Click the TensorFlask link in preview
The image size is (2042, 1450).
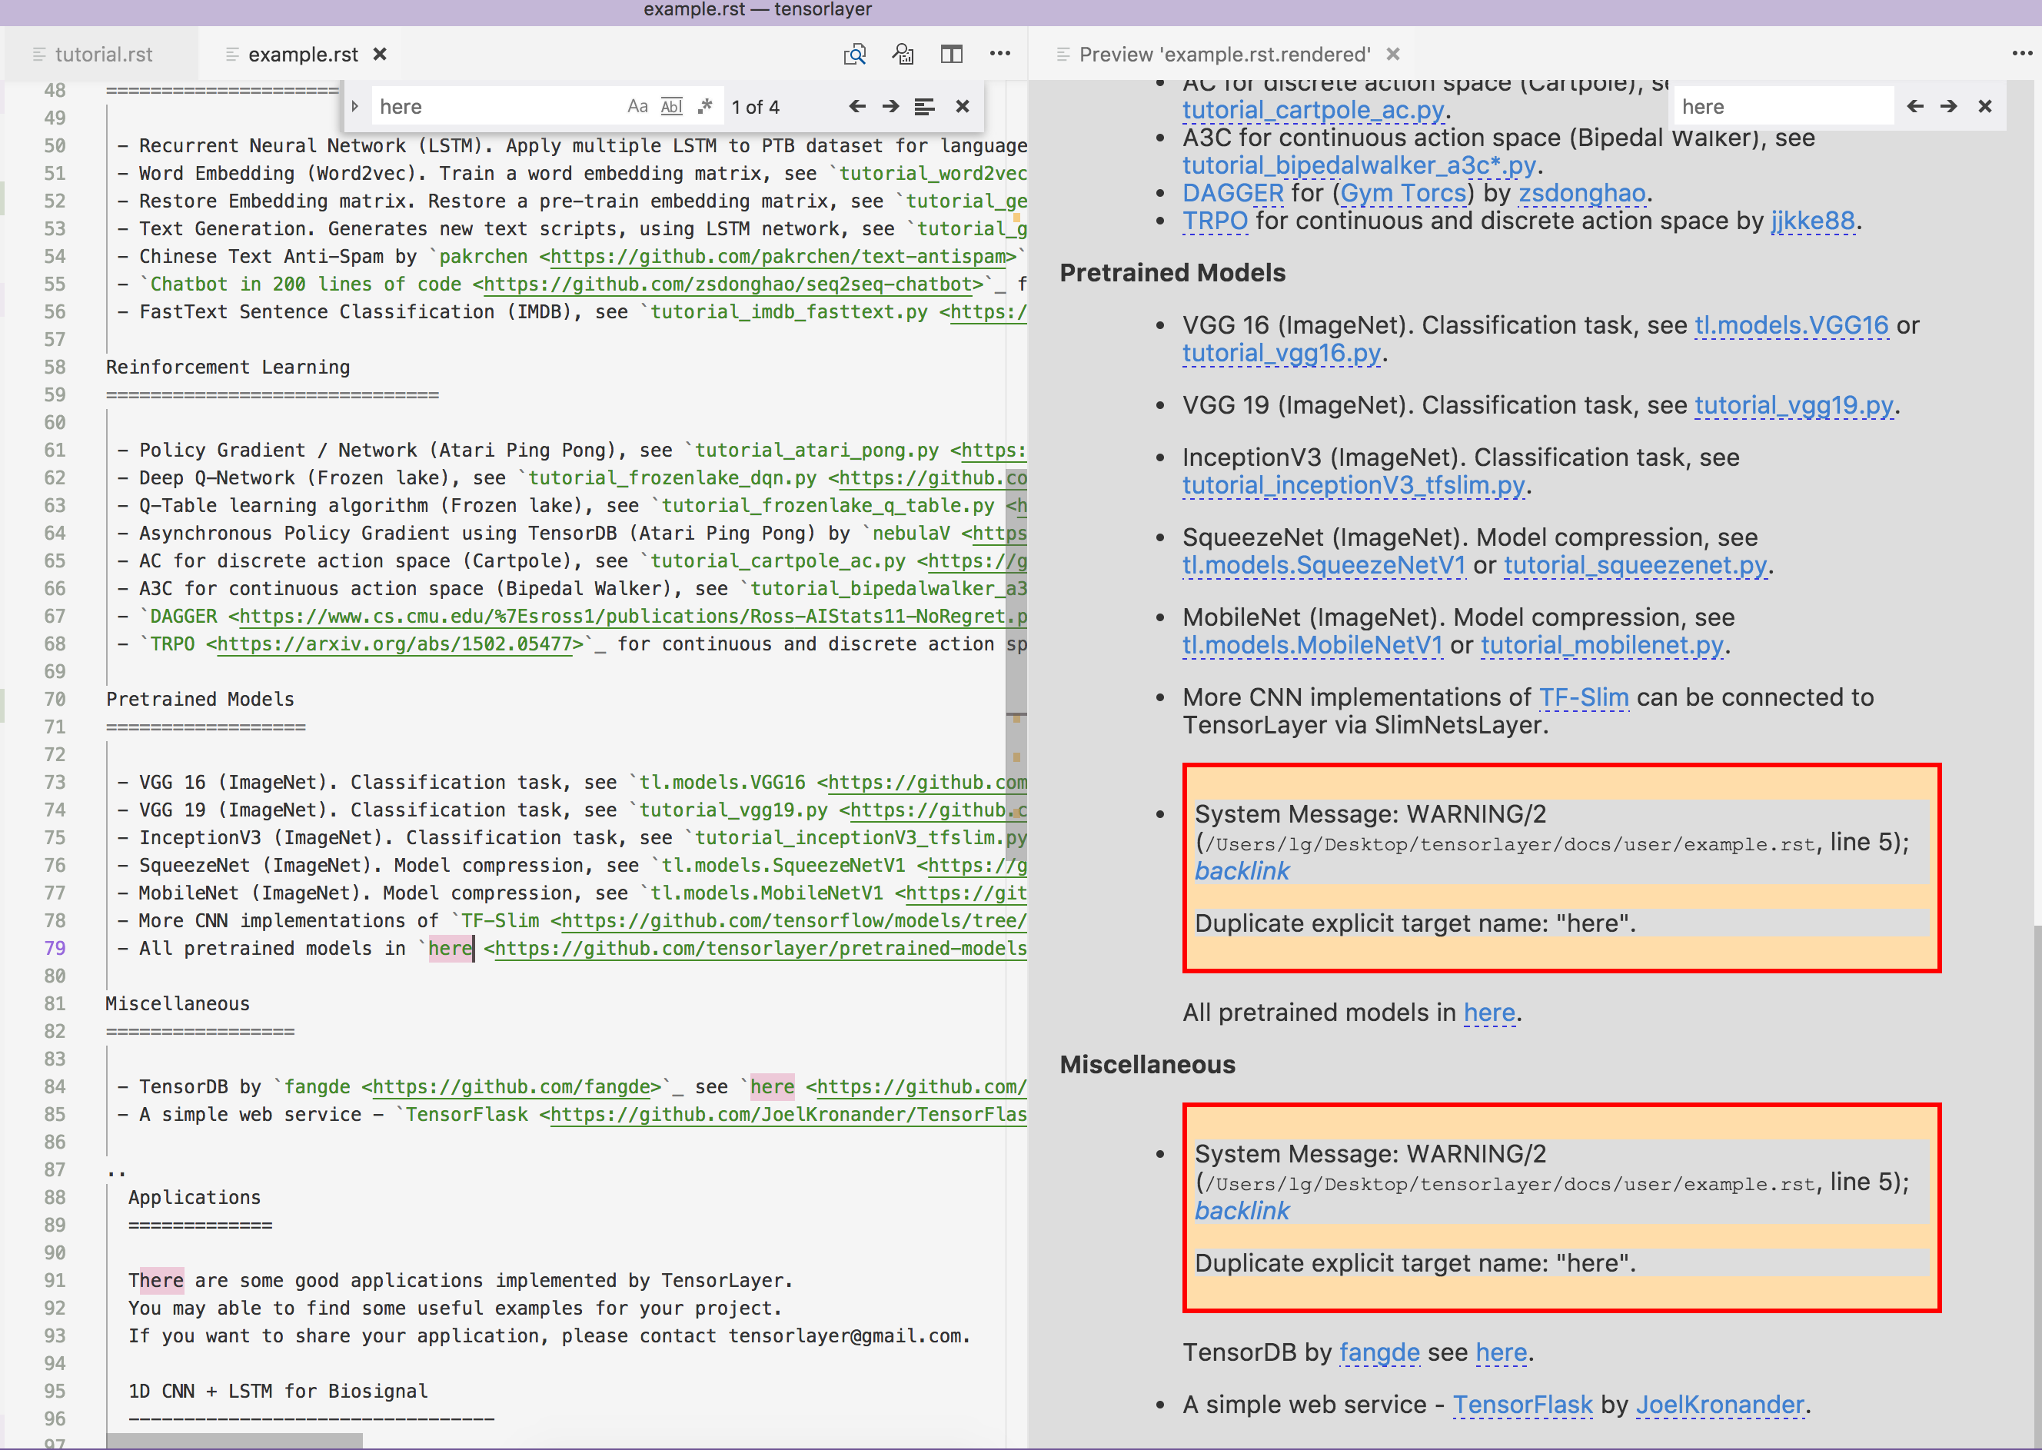tap(1522, 1405)
